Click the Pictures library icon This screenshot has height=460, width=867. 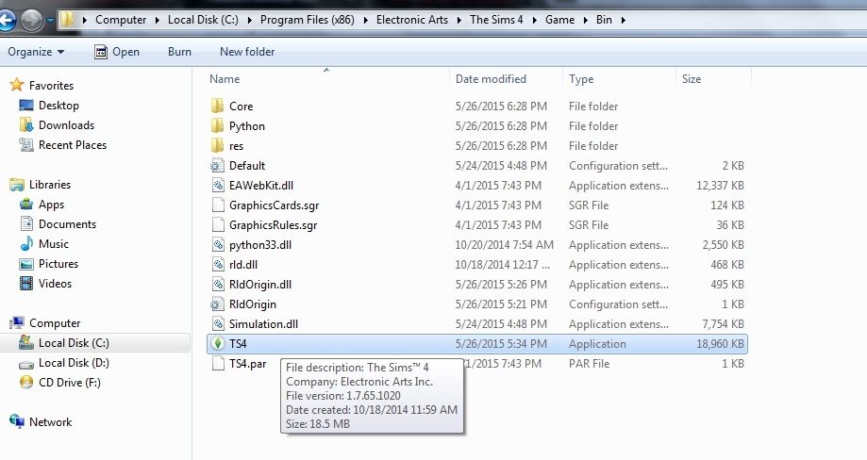[26, 264]
